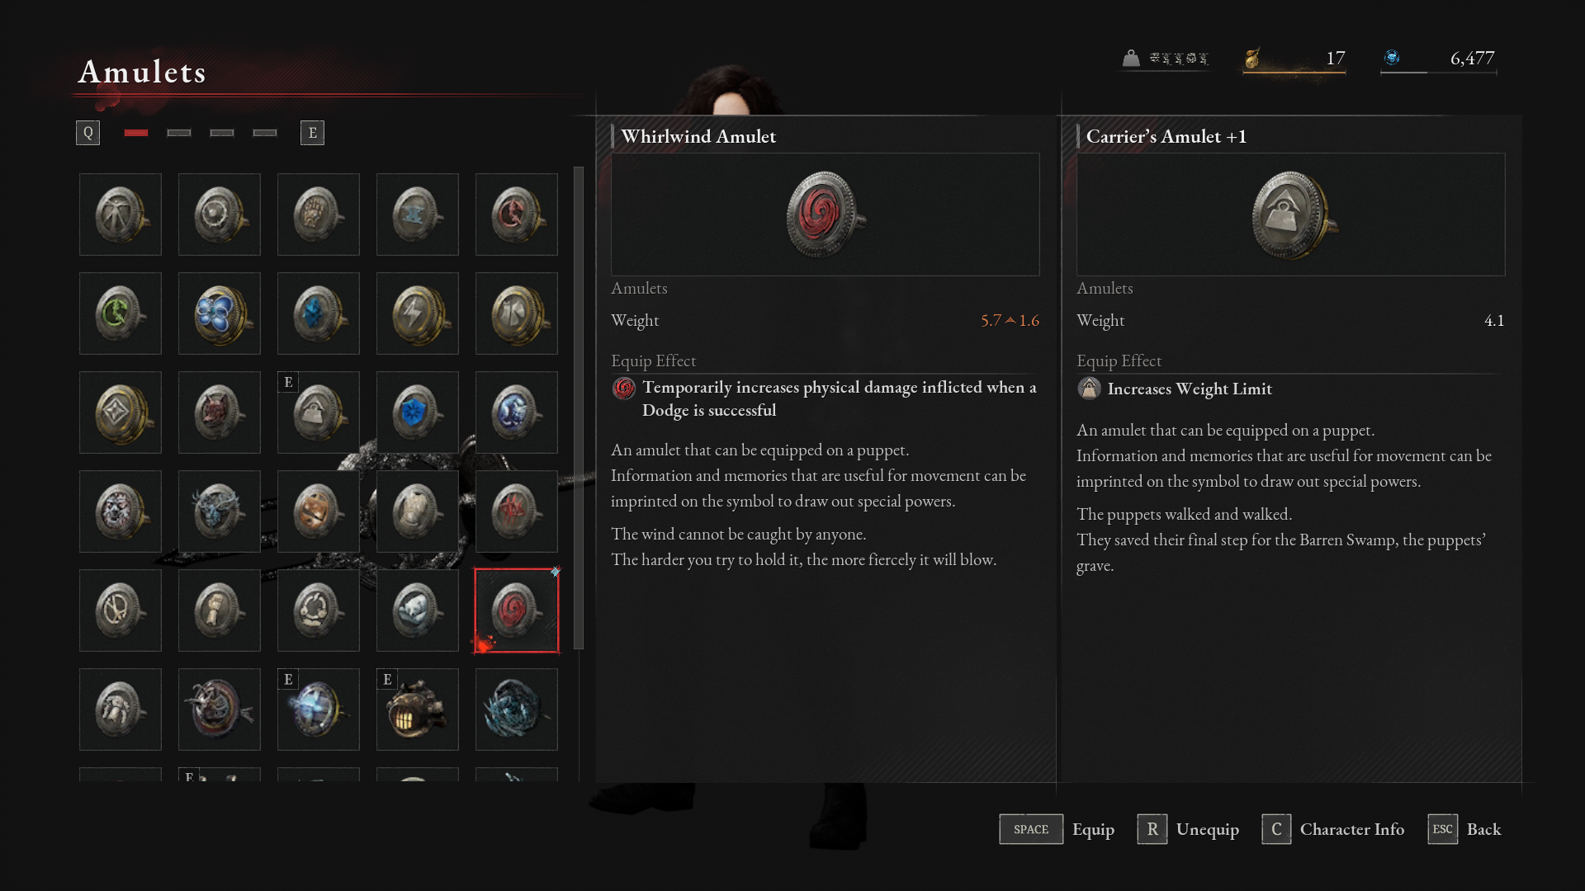Select the lightning bolt amulet
Screen dimensions: 1585x891
[x=418, y=313]
